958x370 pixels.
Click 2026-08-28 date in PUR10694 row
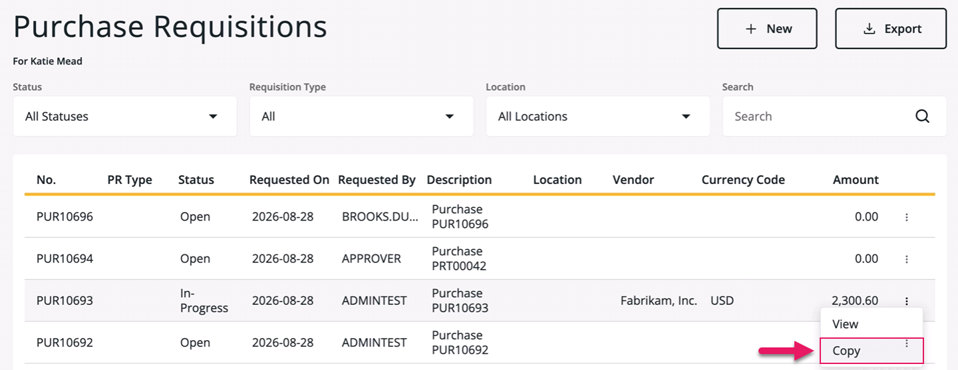coord(283,259)
